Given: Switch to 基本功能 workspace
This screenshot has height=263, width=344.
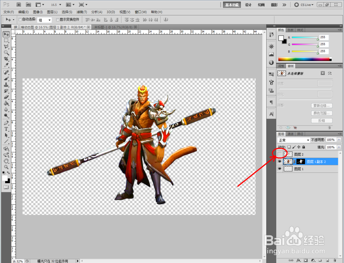Looking at the screenshot, I should (232, 5).
